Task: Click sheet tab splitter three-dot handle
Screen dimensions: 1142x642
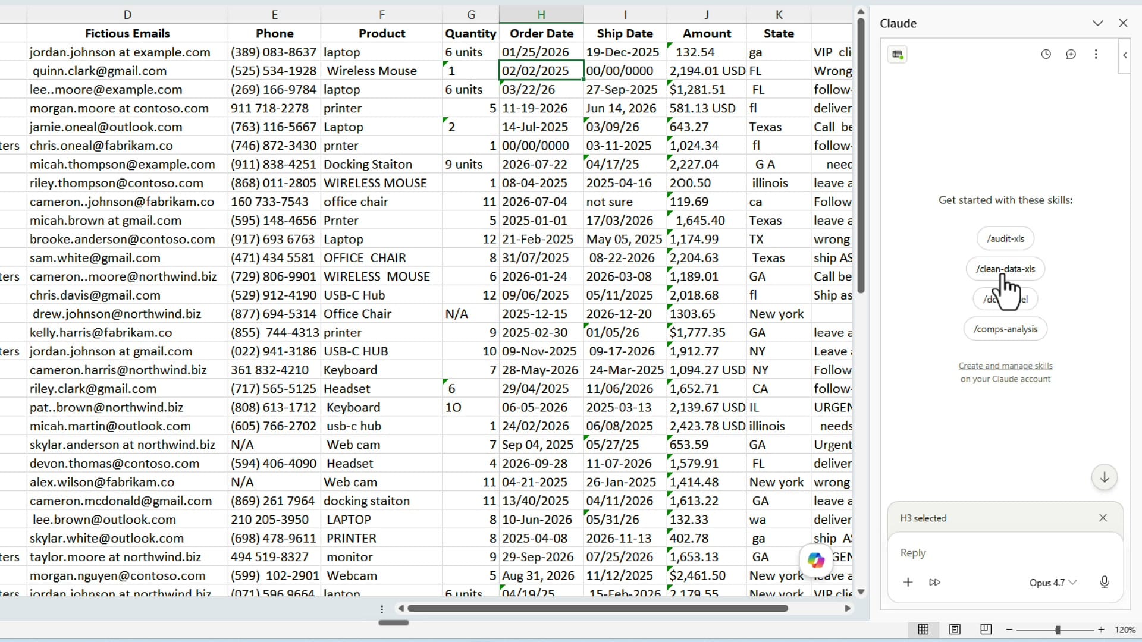Action: coord(382,609)
